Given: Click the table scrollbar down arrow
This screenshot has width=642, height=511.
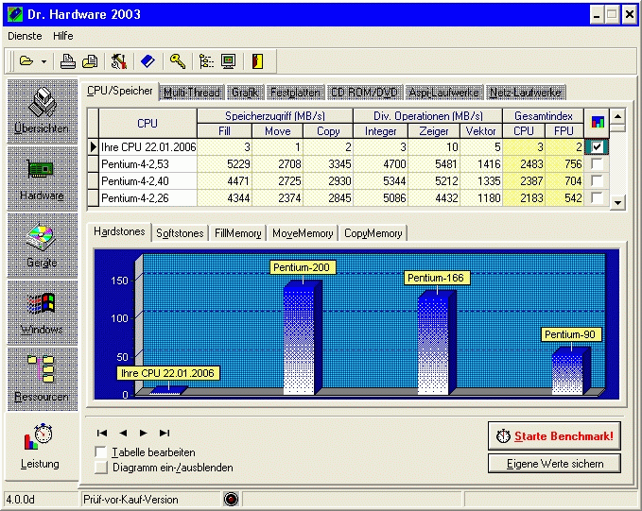Looking at the screenshot, I should pos(617,202).
